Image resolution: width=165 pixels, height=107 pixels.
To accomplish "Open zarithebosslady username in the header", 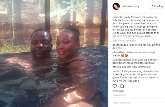I will point(130,6).
